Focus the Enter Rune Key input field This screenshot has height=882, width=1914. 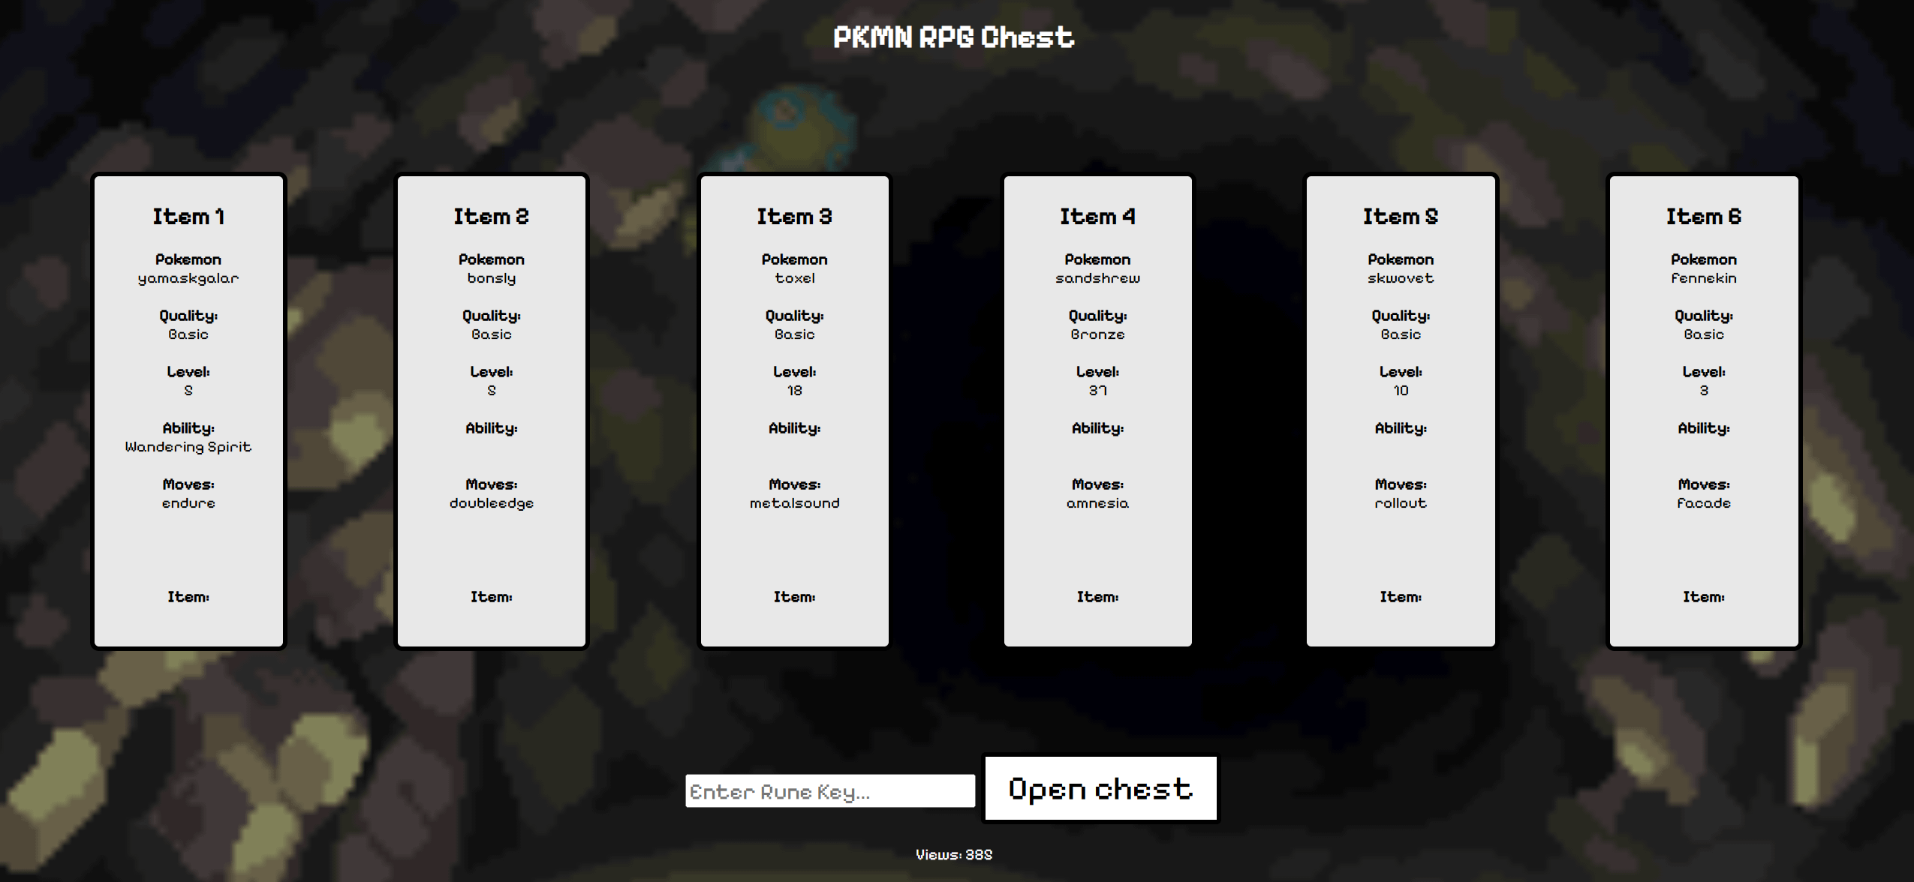pos(830,791)
